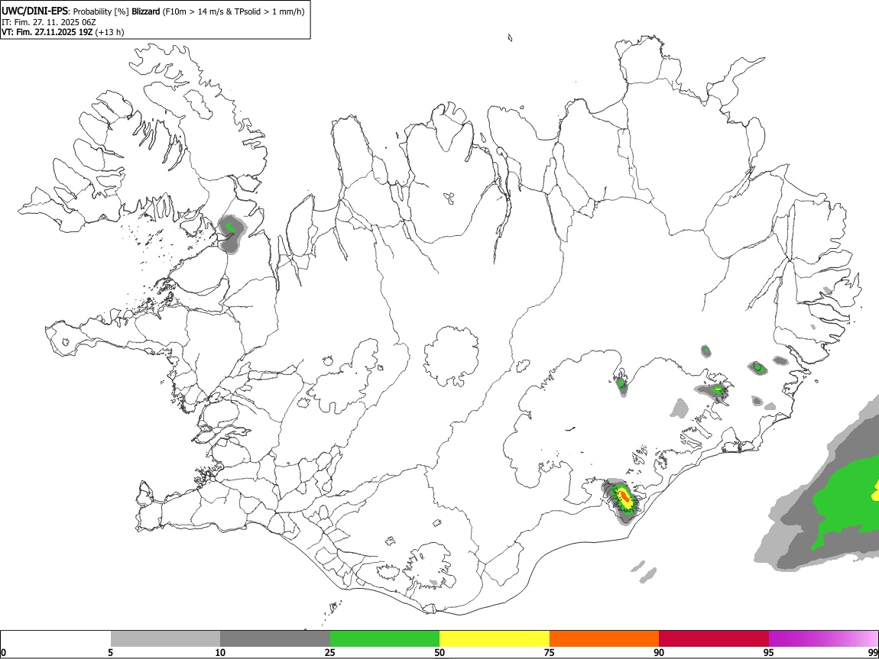The height and width of the screenshot is (659, 879).
Task: Click the legend label "25"
Action: click(330, 652)
